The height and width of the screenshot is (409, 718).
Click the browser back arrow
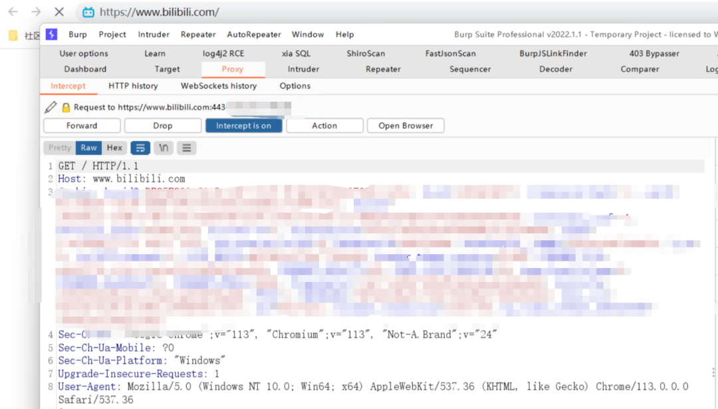click(x=13, y=11)
